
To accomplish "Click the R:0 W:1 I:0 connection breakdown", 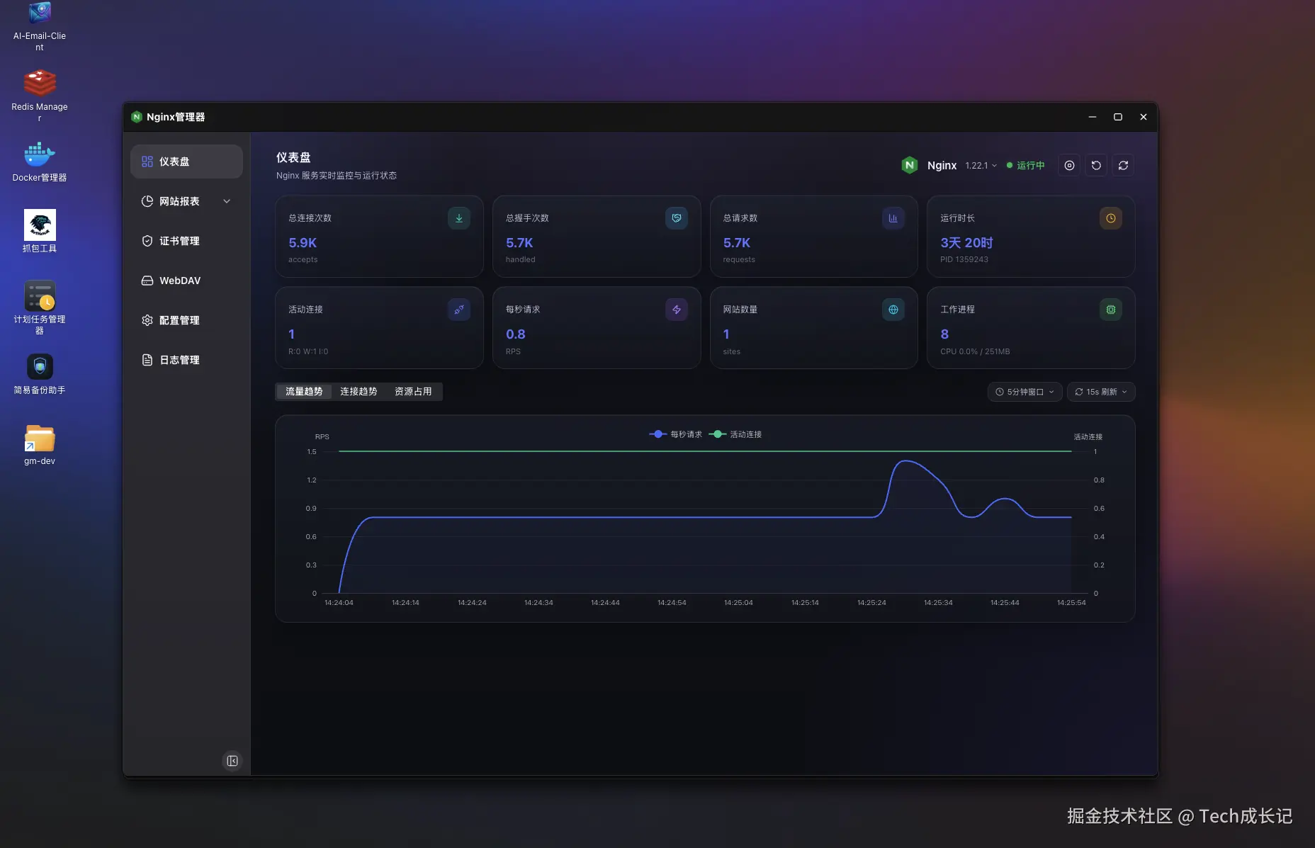I will click(x=308, y=351).
